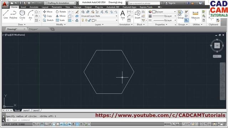Click the Help question mark icon

tap(200, 3)
